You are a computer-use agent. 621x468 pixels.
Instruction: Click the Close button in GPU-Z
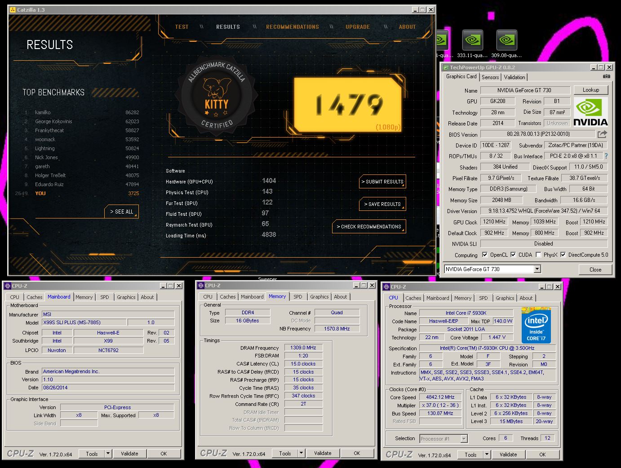[x=595, y=270]
